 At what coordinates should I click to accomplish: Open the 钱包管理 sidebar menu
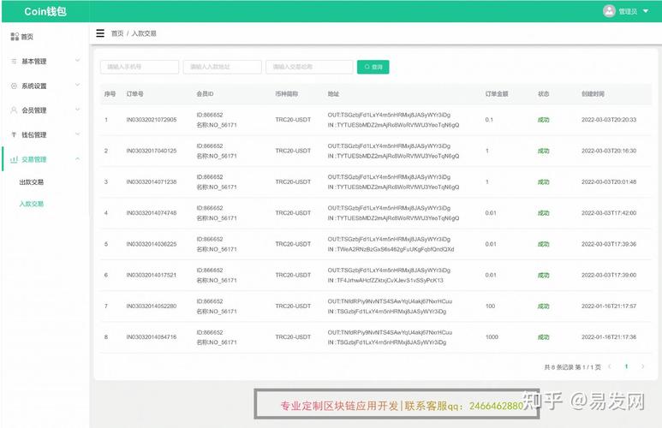(34, 134)
